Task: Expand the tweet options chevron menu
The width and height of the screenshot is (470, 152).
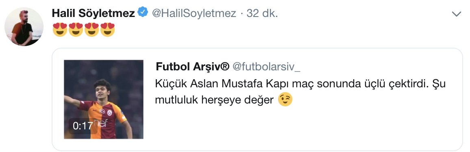Action: pos(457,14)
